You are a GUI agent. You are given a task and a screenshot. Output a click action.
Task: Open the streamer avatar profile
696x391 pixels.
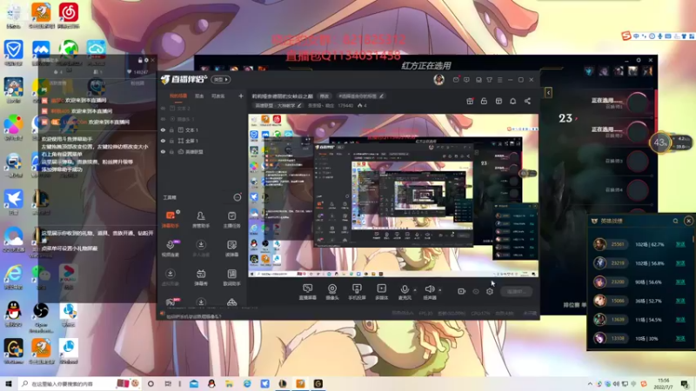[x=438, y=79]
